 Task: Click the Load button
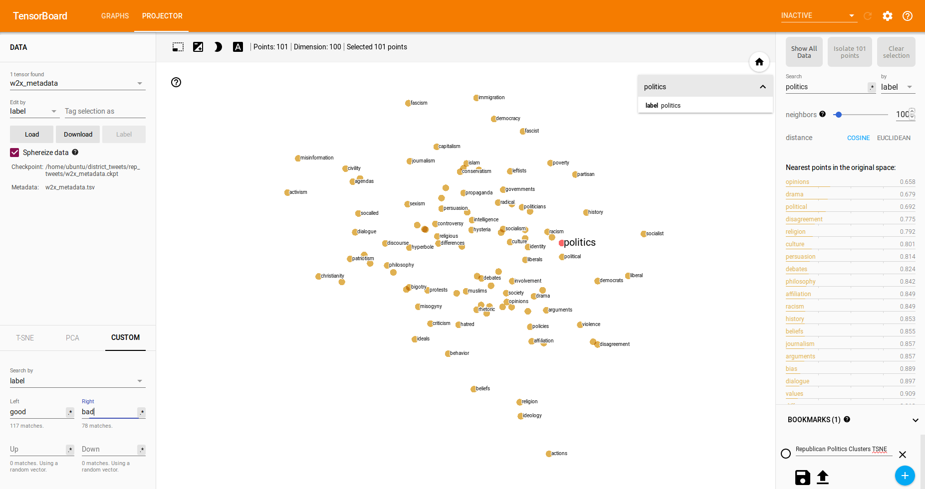coord(32,135)
